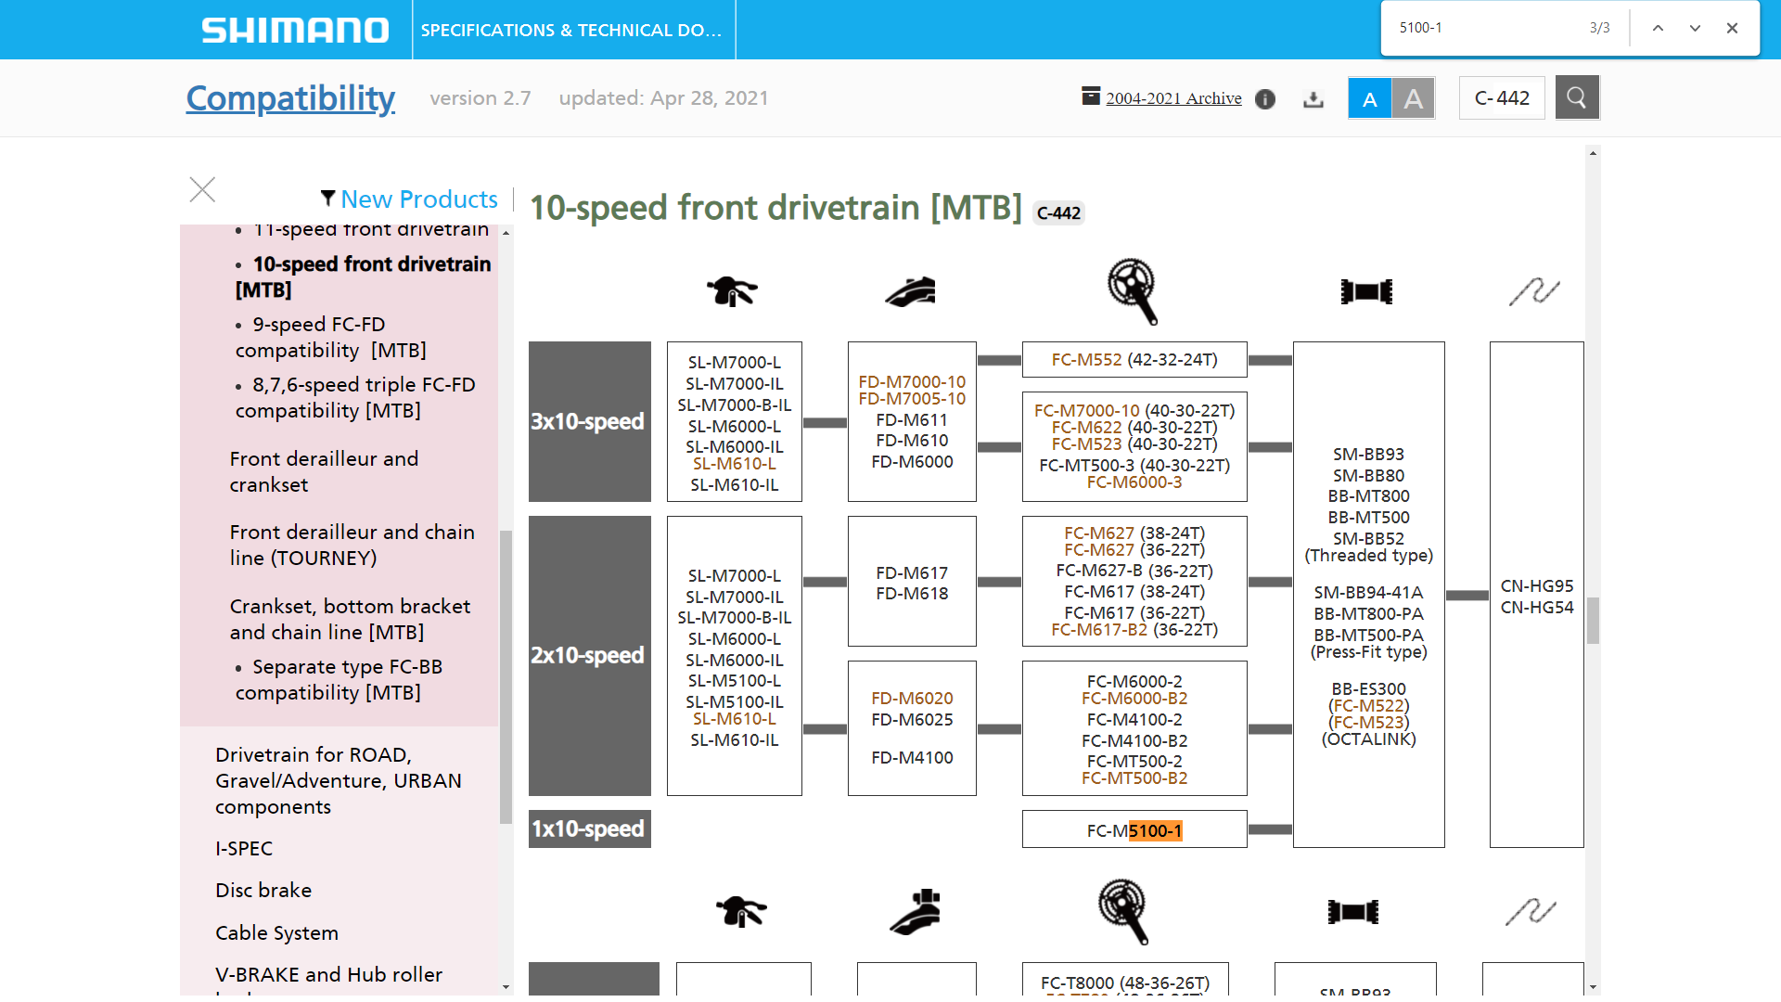Image resolution: width=1781 pixels, height=1002 pixels.
Task: Click the 1x10-speed row label
Action: click(590, 829)
